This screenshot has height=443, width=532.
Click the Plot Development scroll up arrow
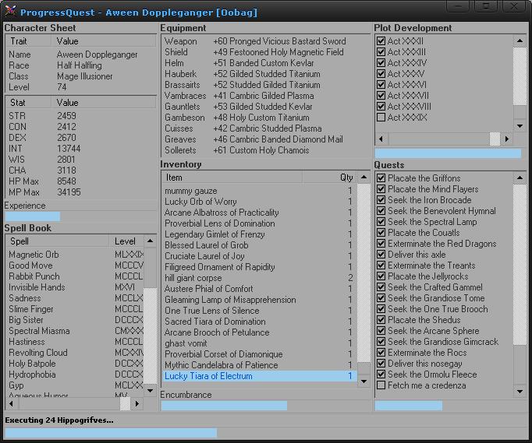coord(520,41)
